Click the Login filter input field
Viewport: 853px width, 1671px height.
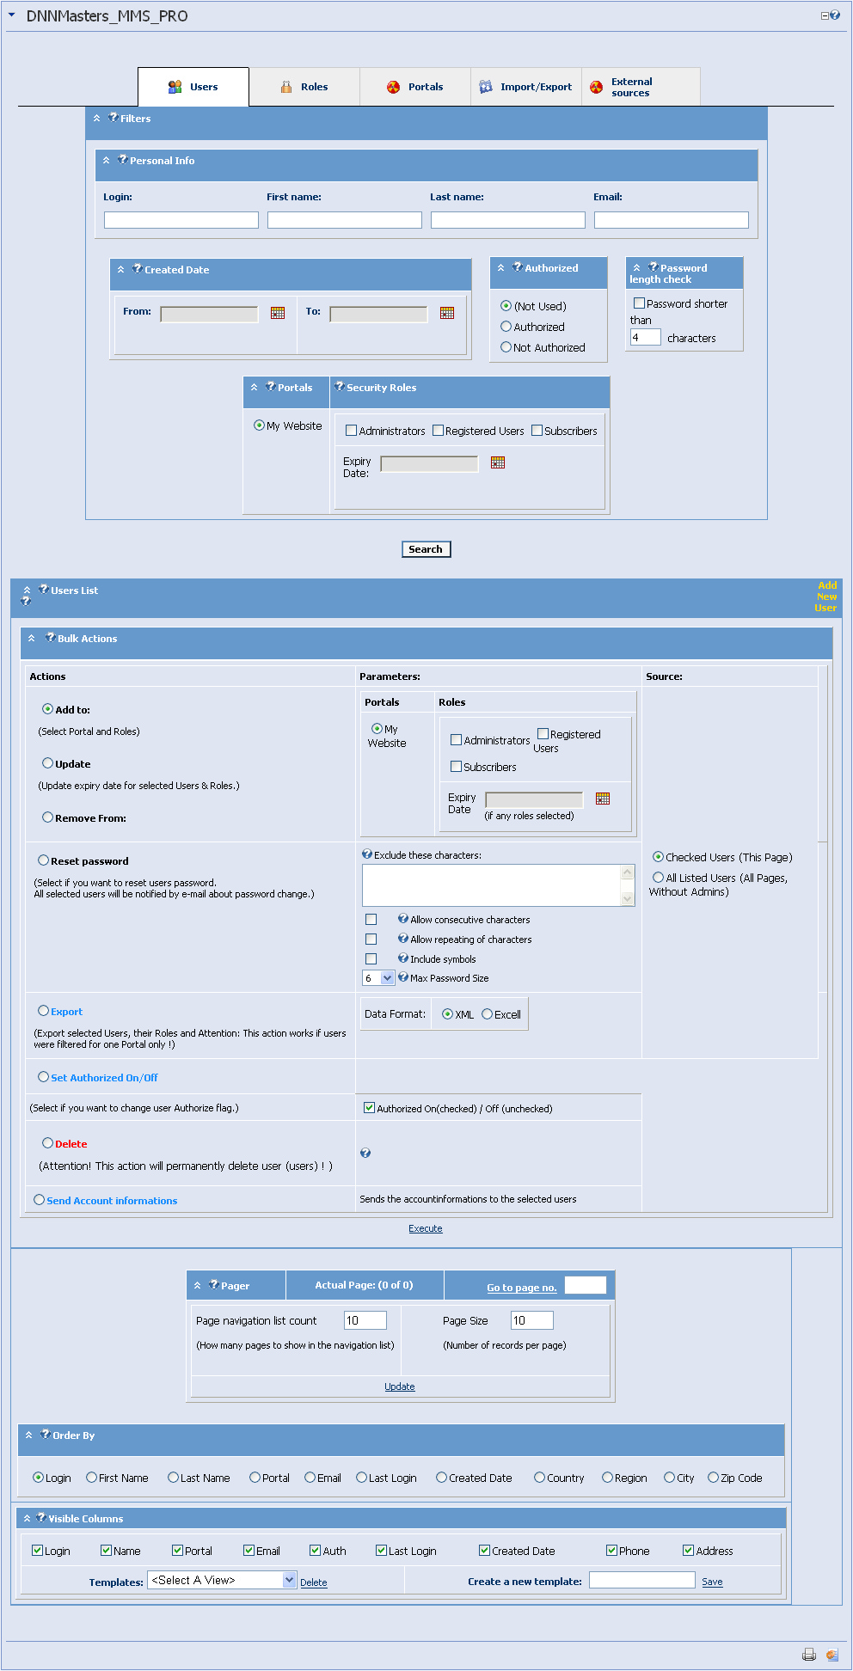click(x=181, y=220)
